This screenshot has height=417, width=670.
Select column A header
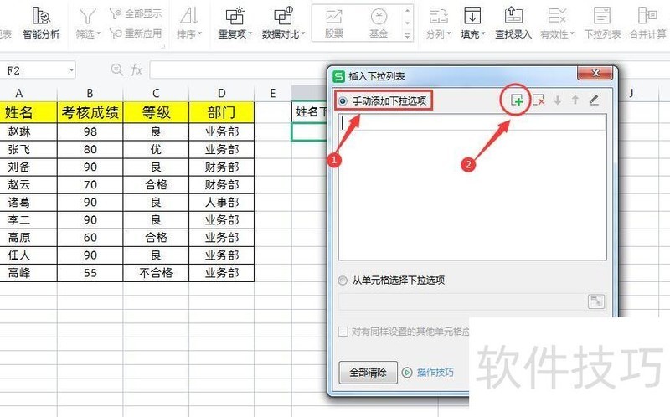click(x=18, y=93)
